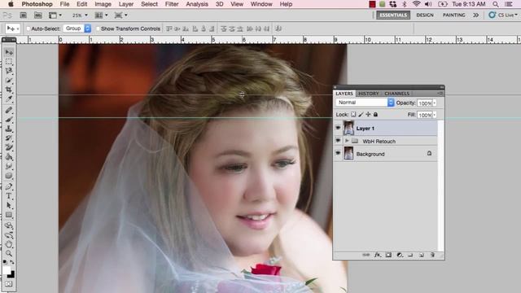Open the Opacity slider arrow

pos(435,103)
